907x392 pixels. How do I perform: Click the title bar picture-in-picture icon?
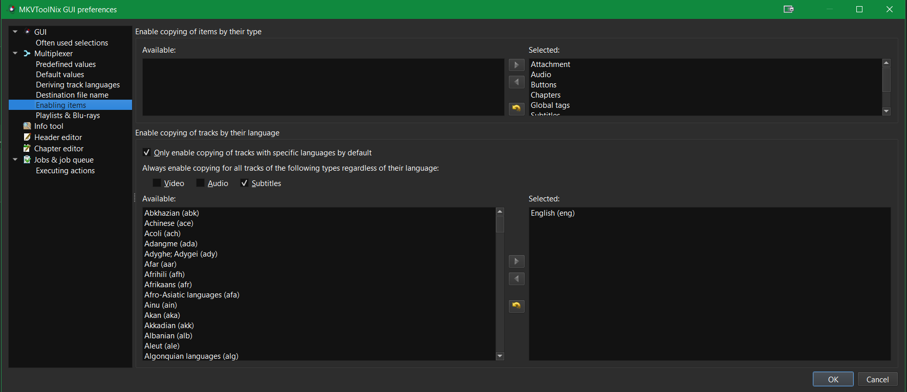pyautogui.click(x=788, y=9)
